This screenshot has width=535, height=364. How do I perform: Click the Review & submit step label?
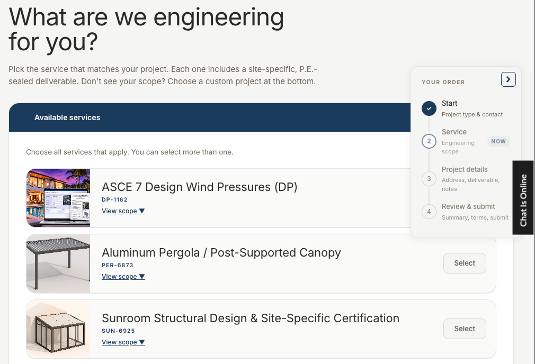(468, 206)
